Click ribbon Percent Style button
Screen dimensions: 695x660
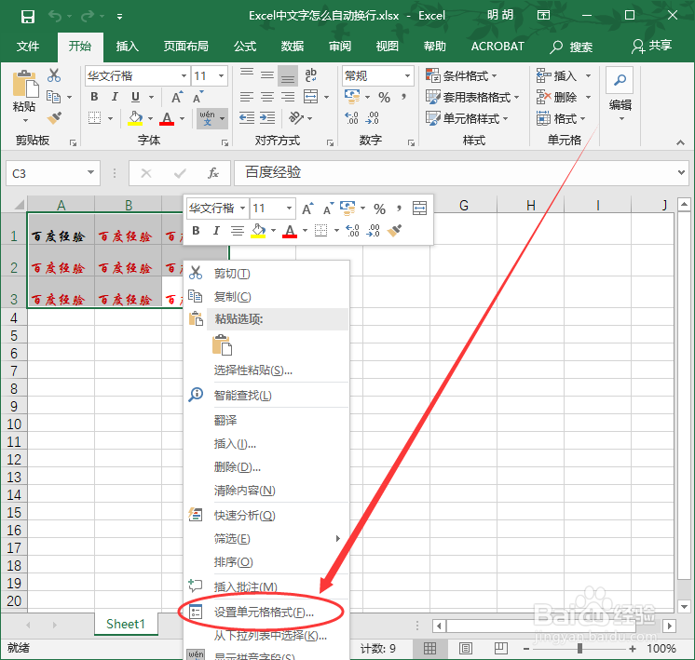pos(384,97)
